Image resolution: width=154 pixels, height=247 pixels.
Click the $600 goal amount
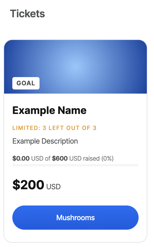pyautogui.click(x=60, y=158)
